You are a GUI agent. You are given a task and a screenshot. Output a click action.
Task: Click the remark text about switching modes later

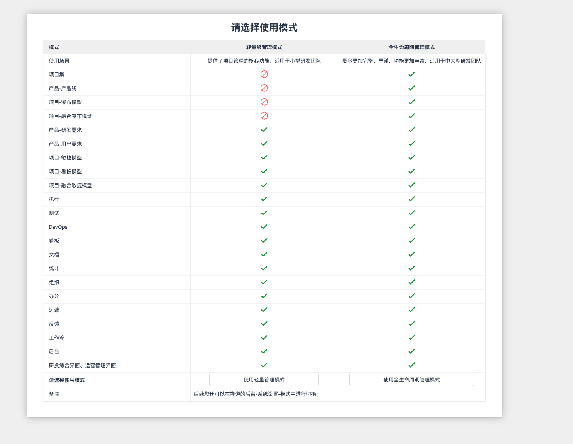tap(257, 394)
